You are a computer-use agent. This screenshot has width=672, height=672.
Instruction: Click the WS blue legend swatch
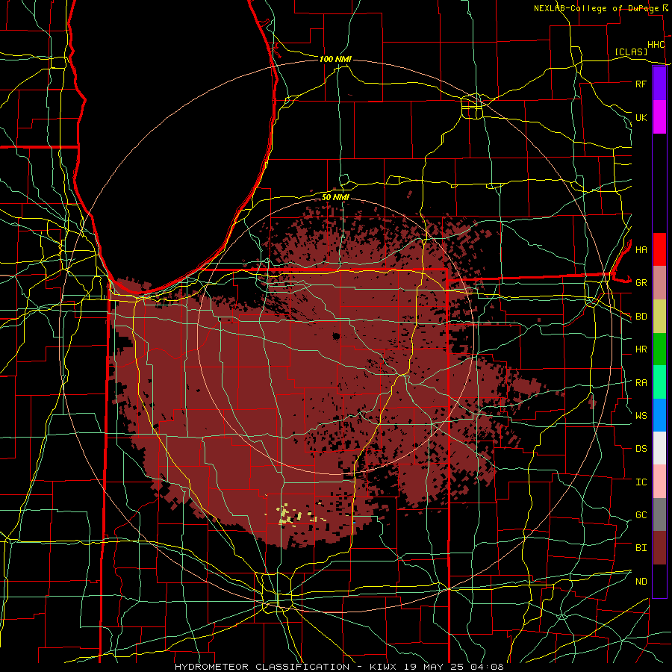pos(659,415)
